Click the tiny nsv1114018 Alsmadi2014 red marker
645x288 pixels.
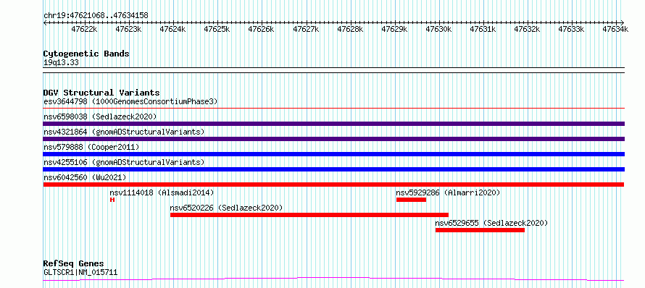(112, 200)
